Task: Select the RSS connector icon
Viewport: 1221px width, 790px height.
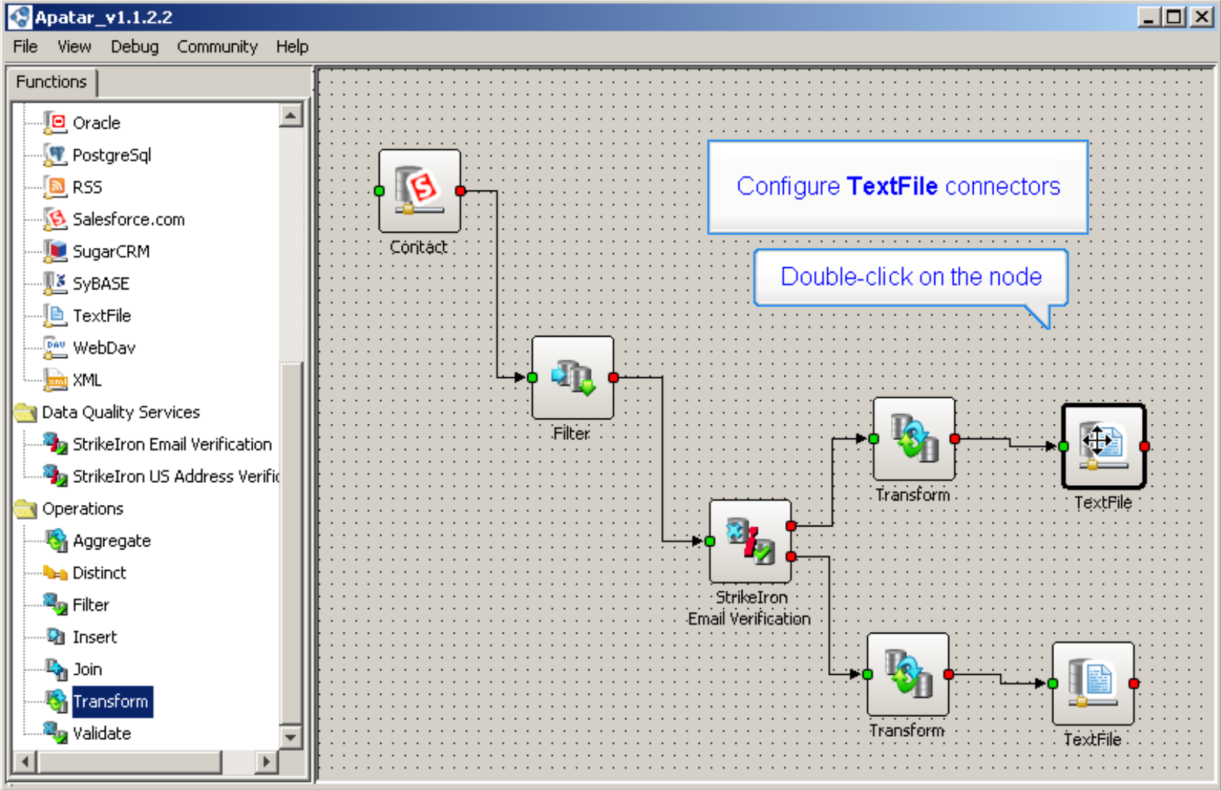Action: [55, 187]
